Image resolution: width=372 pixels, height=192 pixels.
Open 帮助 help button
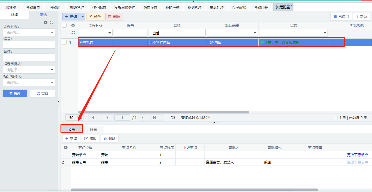362,17
